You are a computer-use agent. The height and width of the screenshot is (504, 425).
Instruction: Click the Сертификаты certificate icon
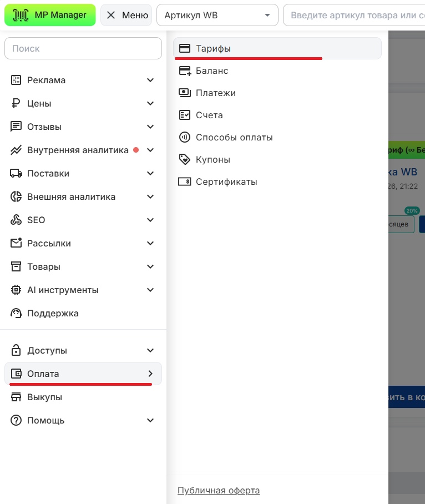click(x=185, y=182)
